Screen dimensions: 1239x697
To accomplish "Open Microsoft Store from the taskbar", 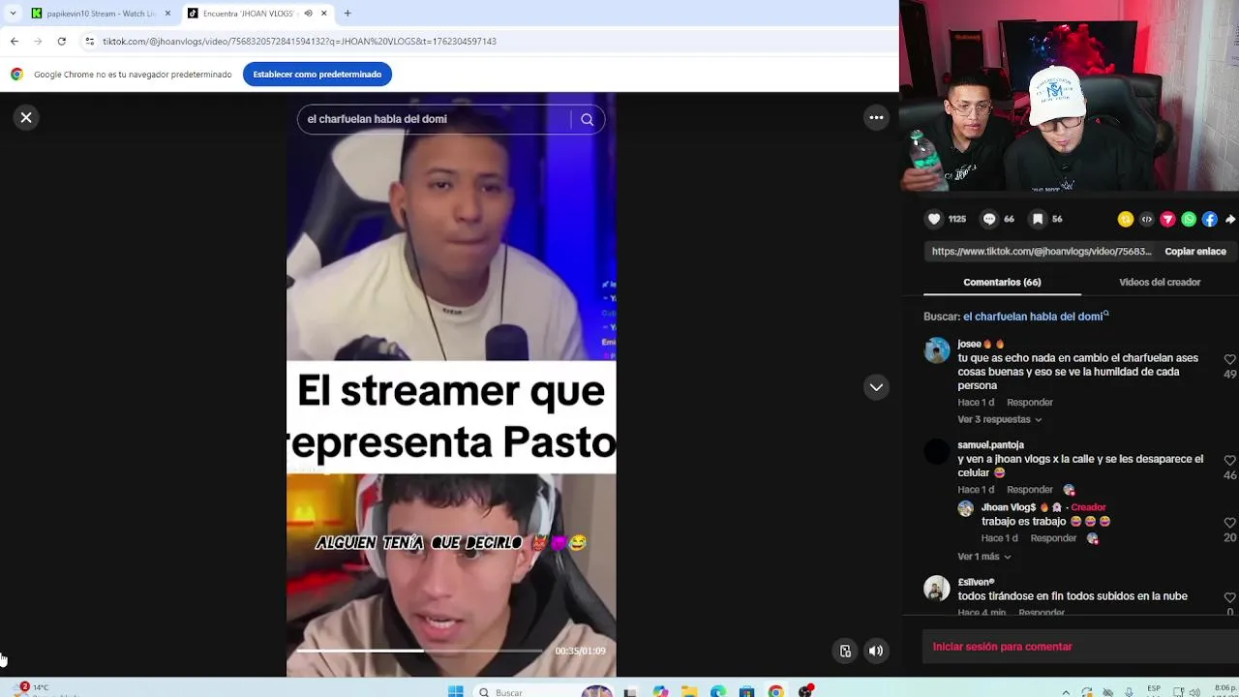I will point(746,691).
